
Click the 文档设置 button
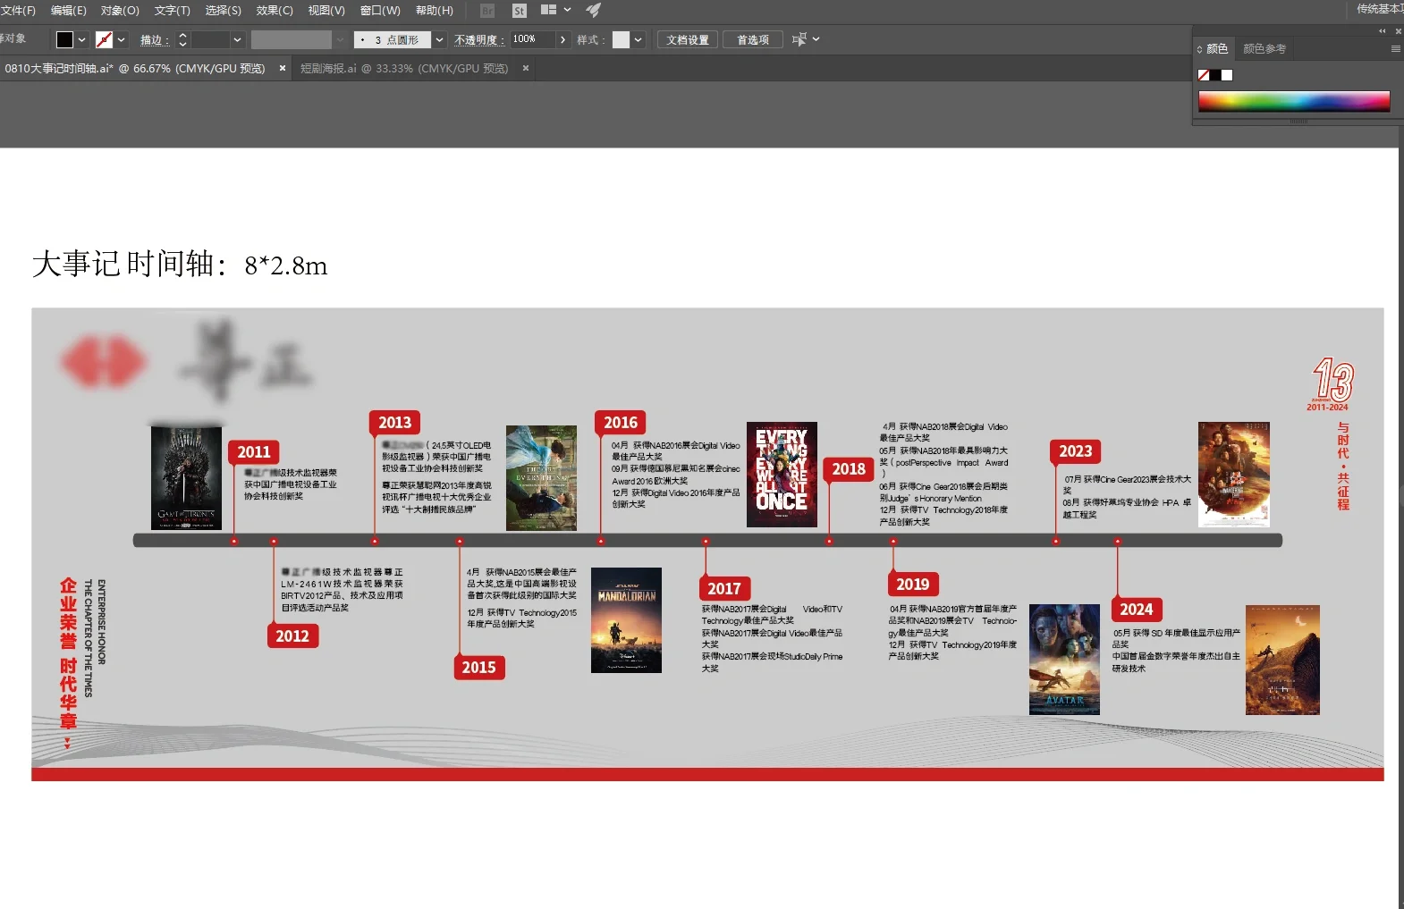coord(688,39)
